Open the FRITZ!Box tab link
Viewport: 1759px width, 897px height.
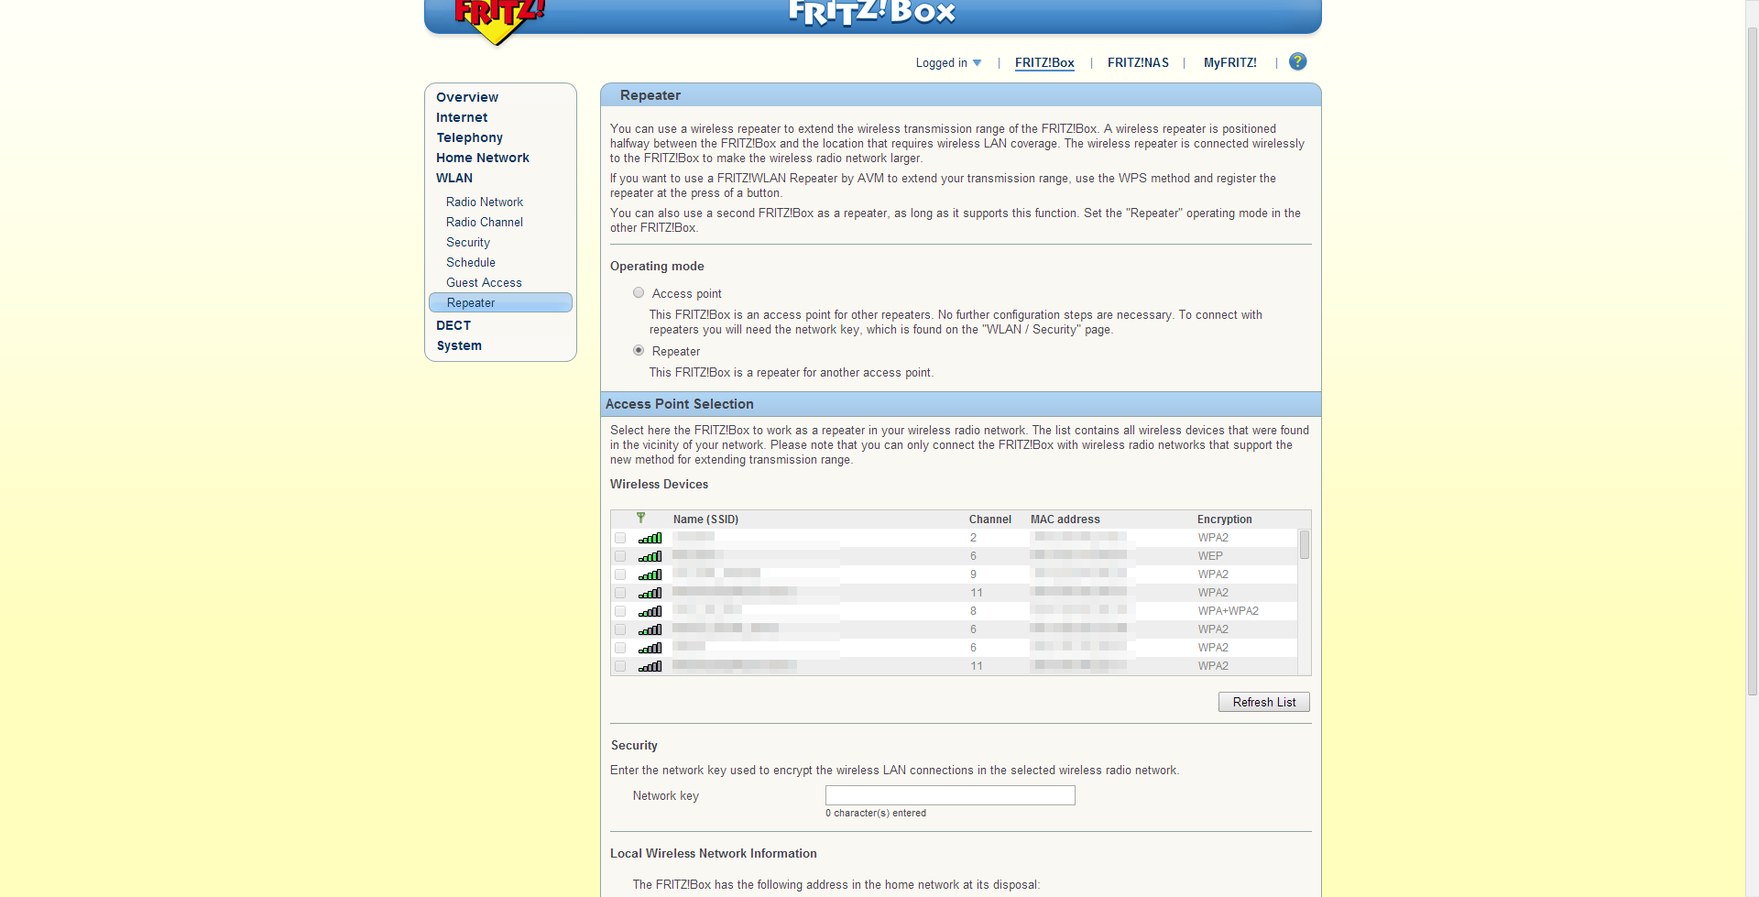point(1044,63)
